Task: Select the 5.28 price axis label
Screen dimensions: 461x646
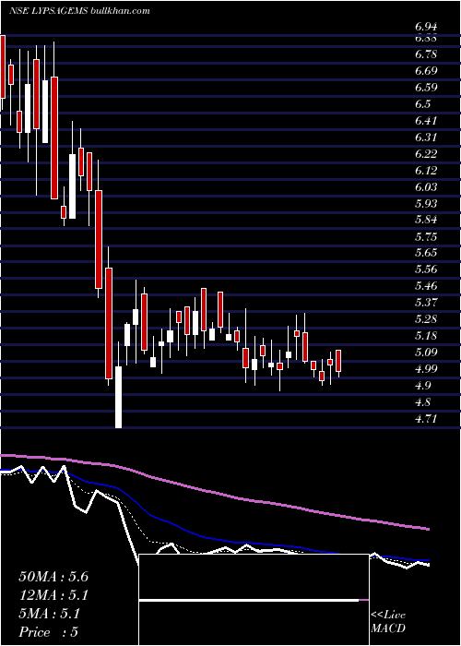Action: point(426,319)
